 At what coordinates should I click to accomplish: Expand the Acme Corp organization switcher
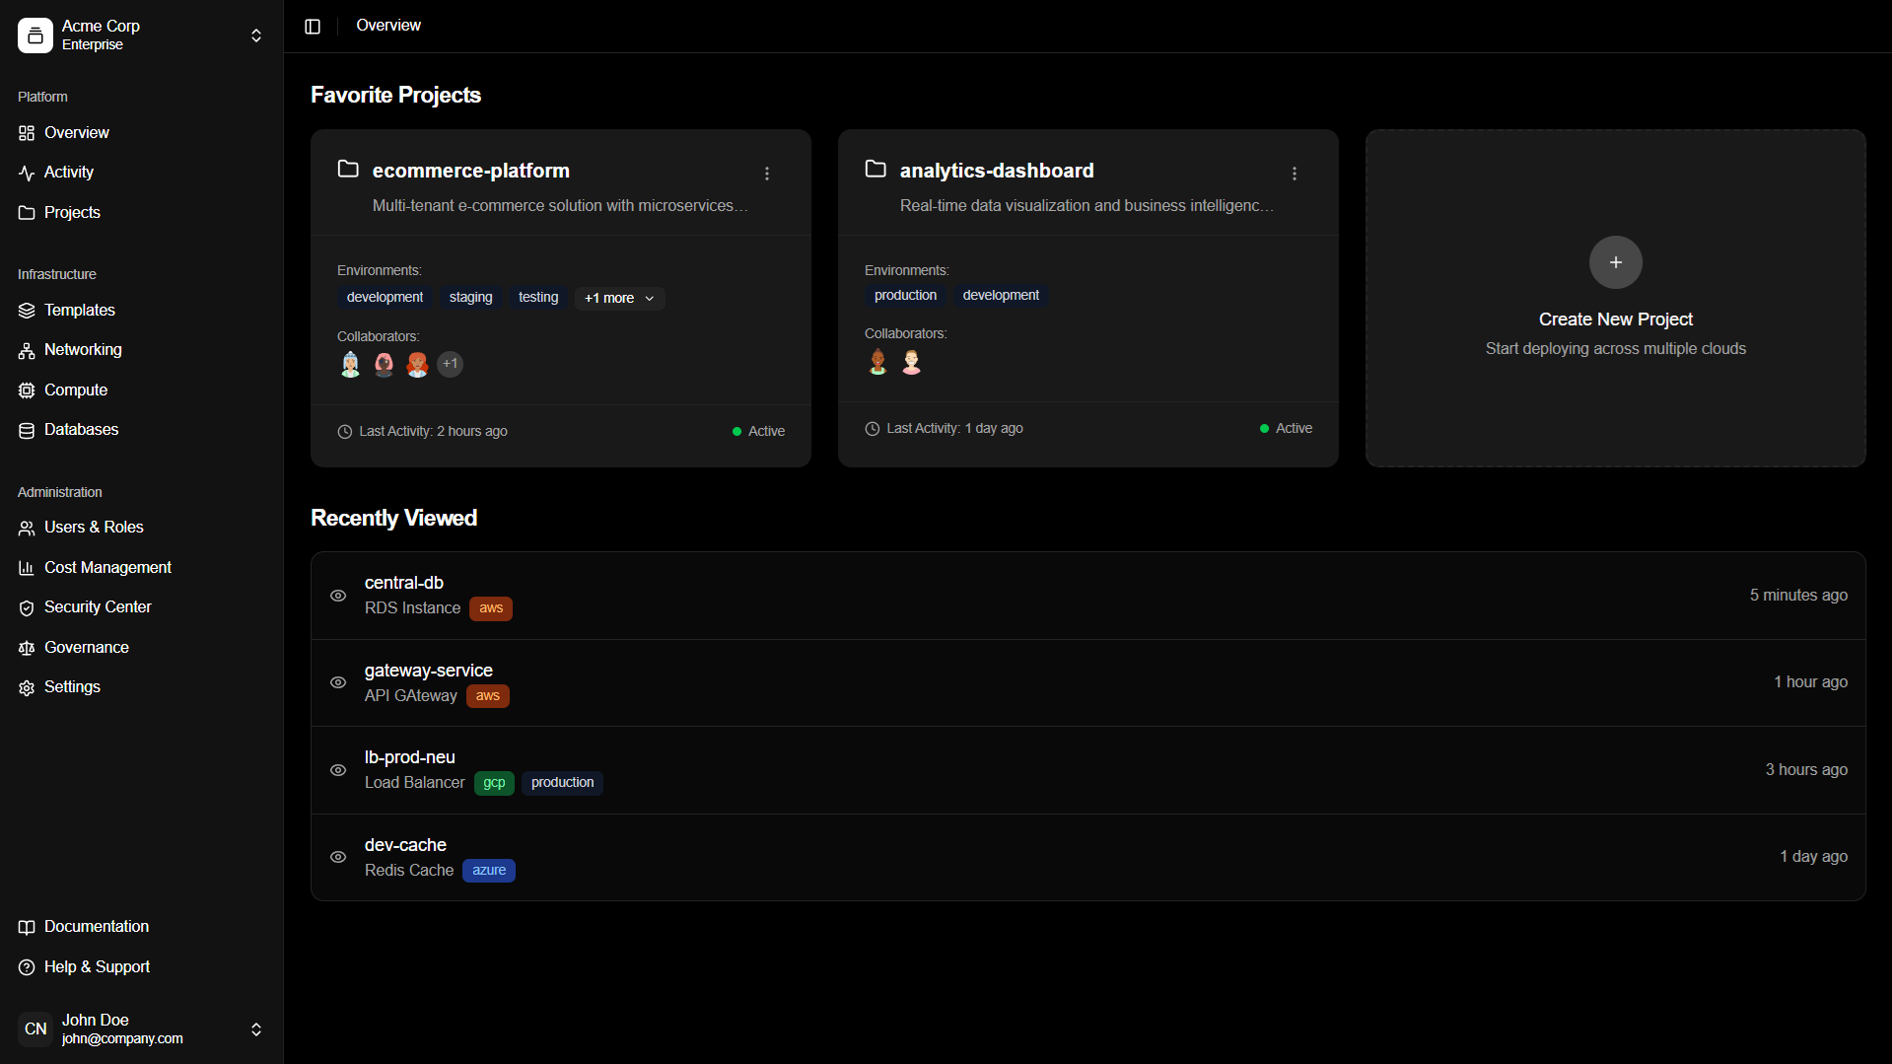[x=255, y=35]
